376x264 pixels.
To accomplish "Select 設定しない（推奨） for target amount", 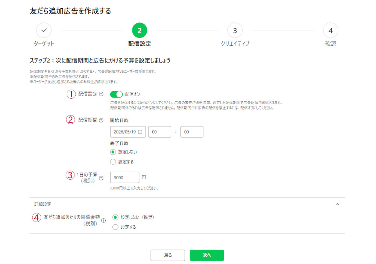I will 115,217.
